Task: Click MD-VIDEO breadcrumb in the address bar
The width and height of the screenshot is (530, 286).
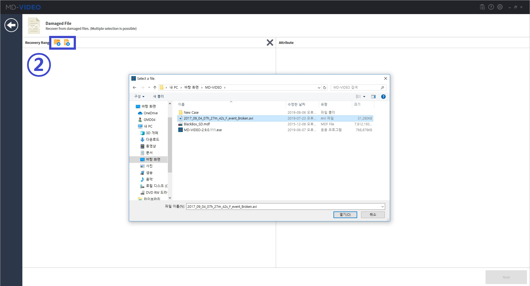Action: [x=214, y=87]
